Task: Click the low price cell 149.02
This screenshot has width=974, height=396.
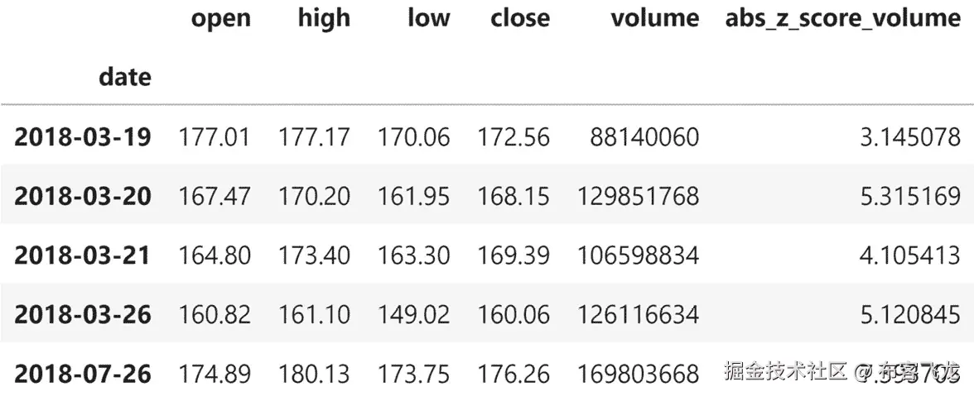Action: pos(414,315)
